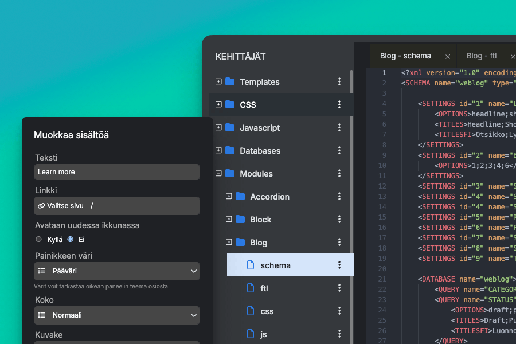Viewport: 516px width, 344px height.
Task: Open the three-dot menu for Templates folder
Action: click(x=339, y=82)
